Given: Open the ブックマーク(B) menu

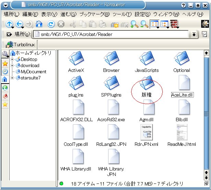Looking at the screenshot, I should pos(95,14).
